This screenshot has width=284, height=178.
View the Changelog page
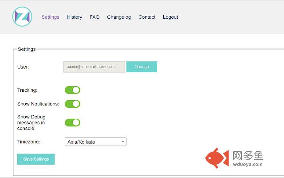[119, 17]
